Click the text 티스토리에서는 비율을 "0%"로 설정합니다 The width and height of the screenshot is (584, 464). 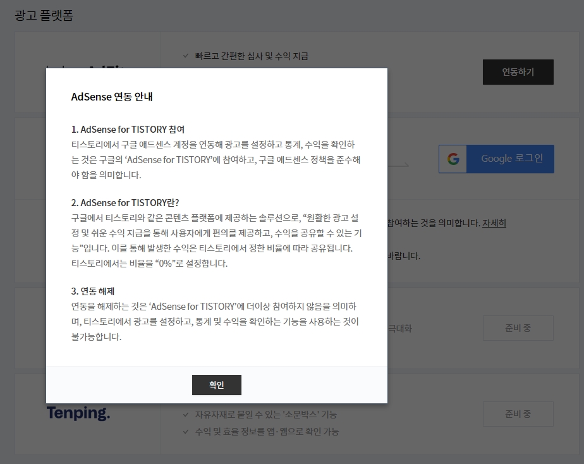149,264
